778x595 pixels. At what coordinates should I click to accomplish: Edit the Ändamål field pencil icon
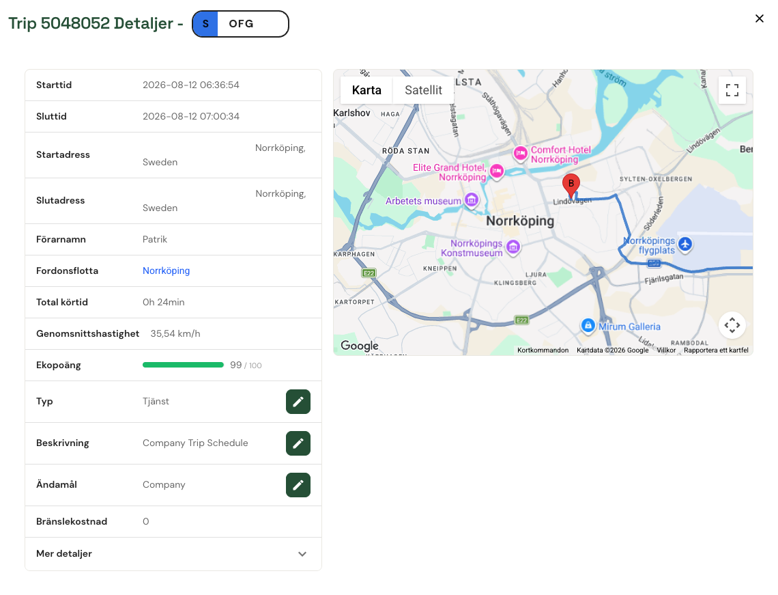(298, 485)
